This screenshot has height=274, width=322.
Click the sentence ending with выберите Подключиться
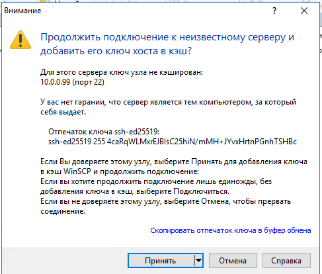(x=156, y=187)
